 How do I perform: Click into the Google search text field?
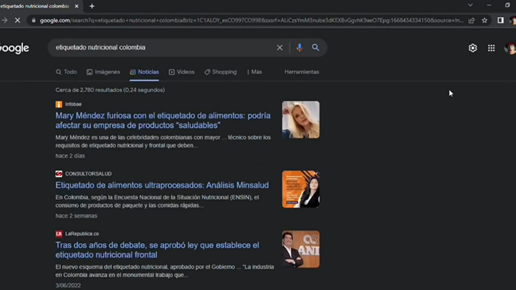161,48
